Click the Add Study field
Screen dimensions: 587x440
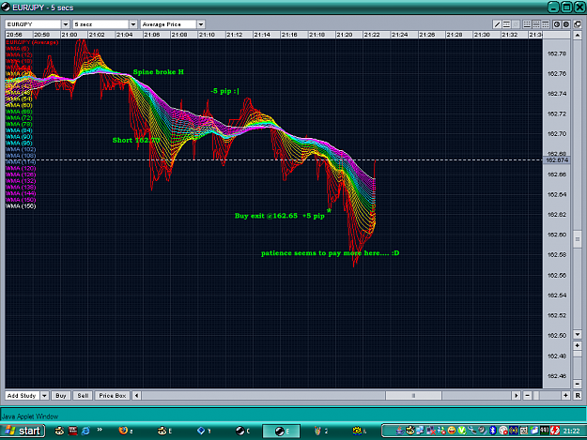pyautogui.click(x=23, y=396)
